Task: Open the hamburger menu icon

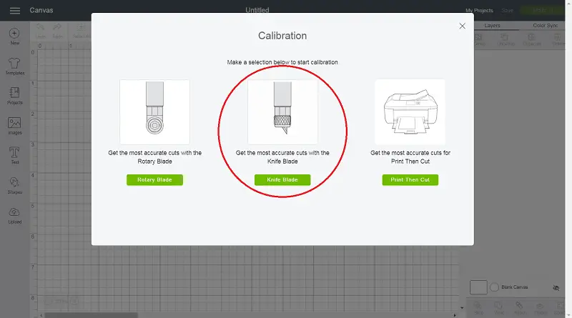Action: [x=15, y=11]
